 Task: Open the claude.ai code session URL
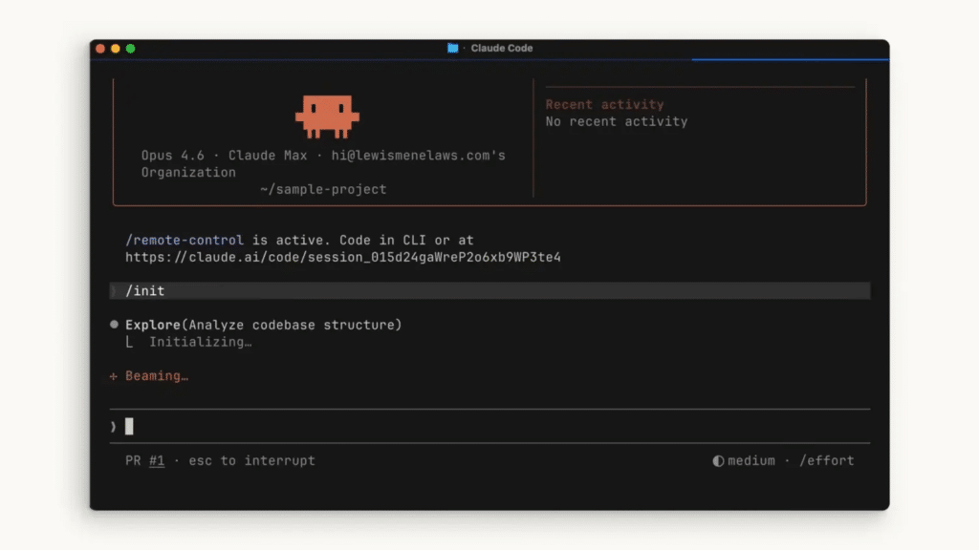click(x=343, y=257)
